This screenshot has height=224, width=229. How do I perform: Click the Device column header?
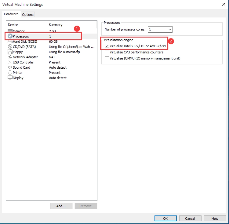click(x=13, y=25)
